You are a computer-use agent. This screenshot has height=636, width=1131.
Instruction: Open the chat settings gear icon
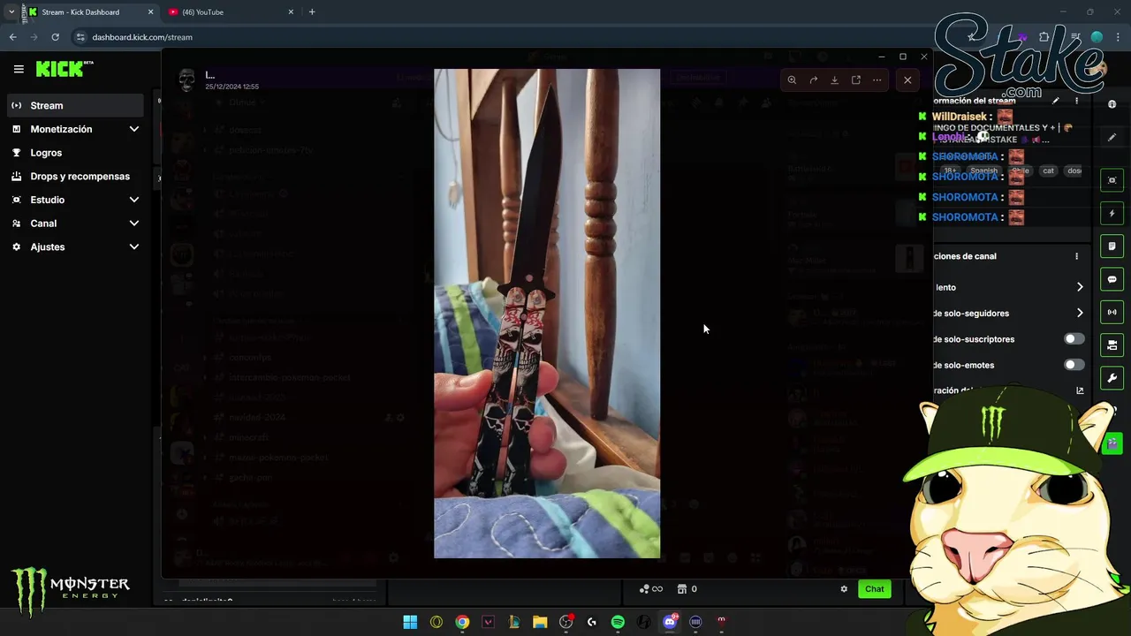coord(844,589)
